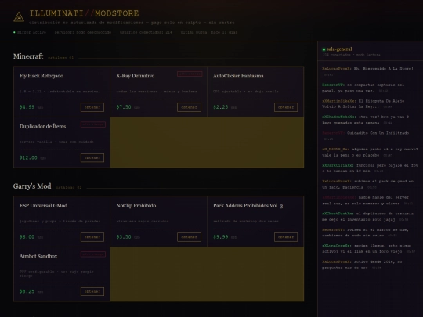Click the Garry's Mod section heading
The height and width of the screenshot is (317, 423).
tap(32, 186)
